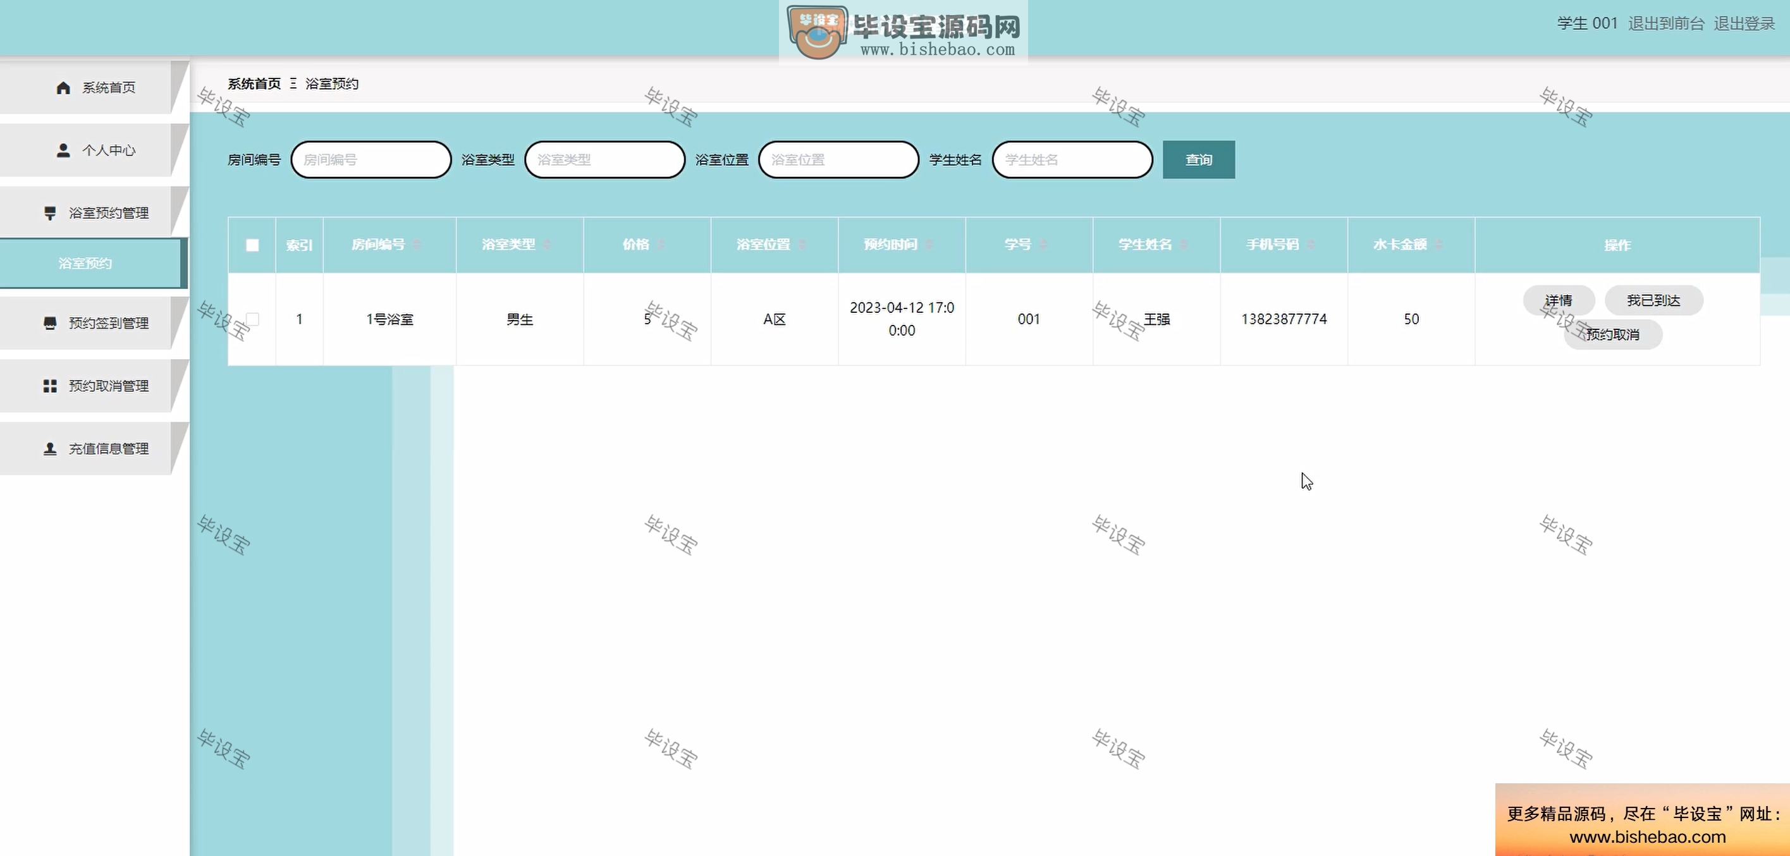Image resolution: width=1790 pixels, height=856 pixels.
Task: Click the sort arrows on 房间编号 column
Action: coord(417,245)
